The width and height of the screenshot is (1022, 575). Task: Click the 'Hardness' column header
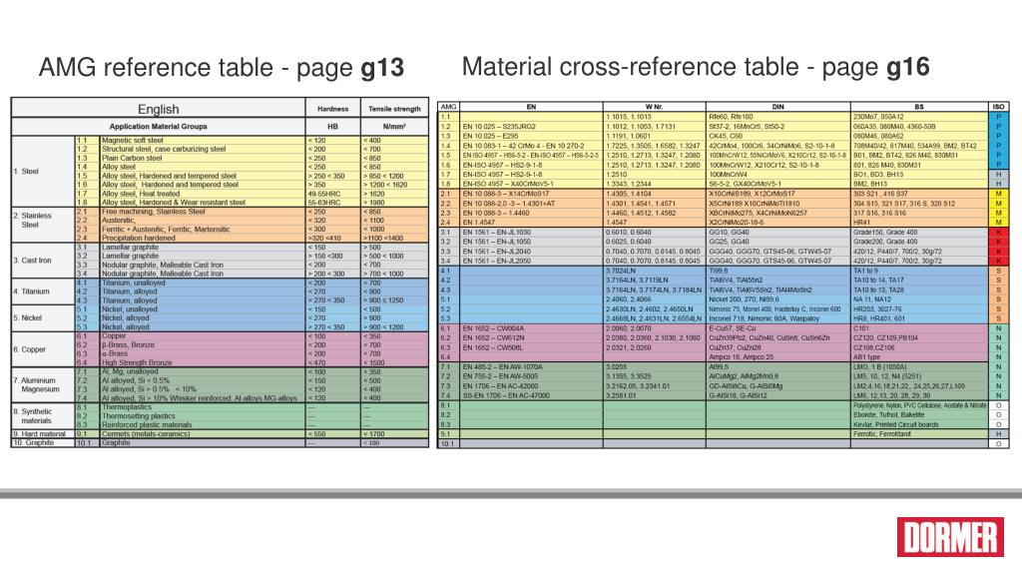tap(333, 109)
